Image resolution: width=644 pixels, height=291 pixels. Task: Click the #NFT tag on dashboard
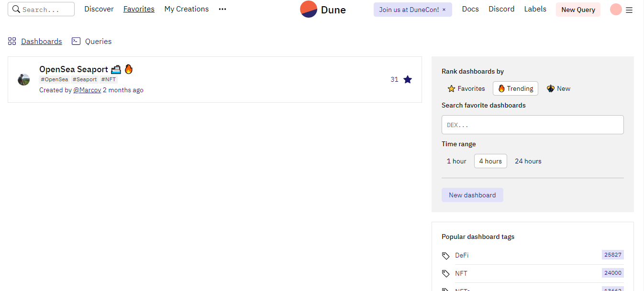pos(109,79)
